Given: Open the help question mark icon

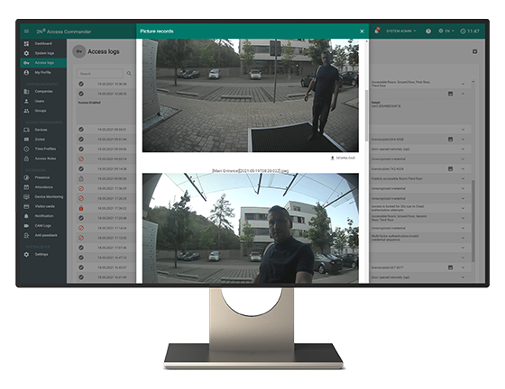Looking at the screenshot, I should 428,32.
